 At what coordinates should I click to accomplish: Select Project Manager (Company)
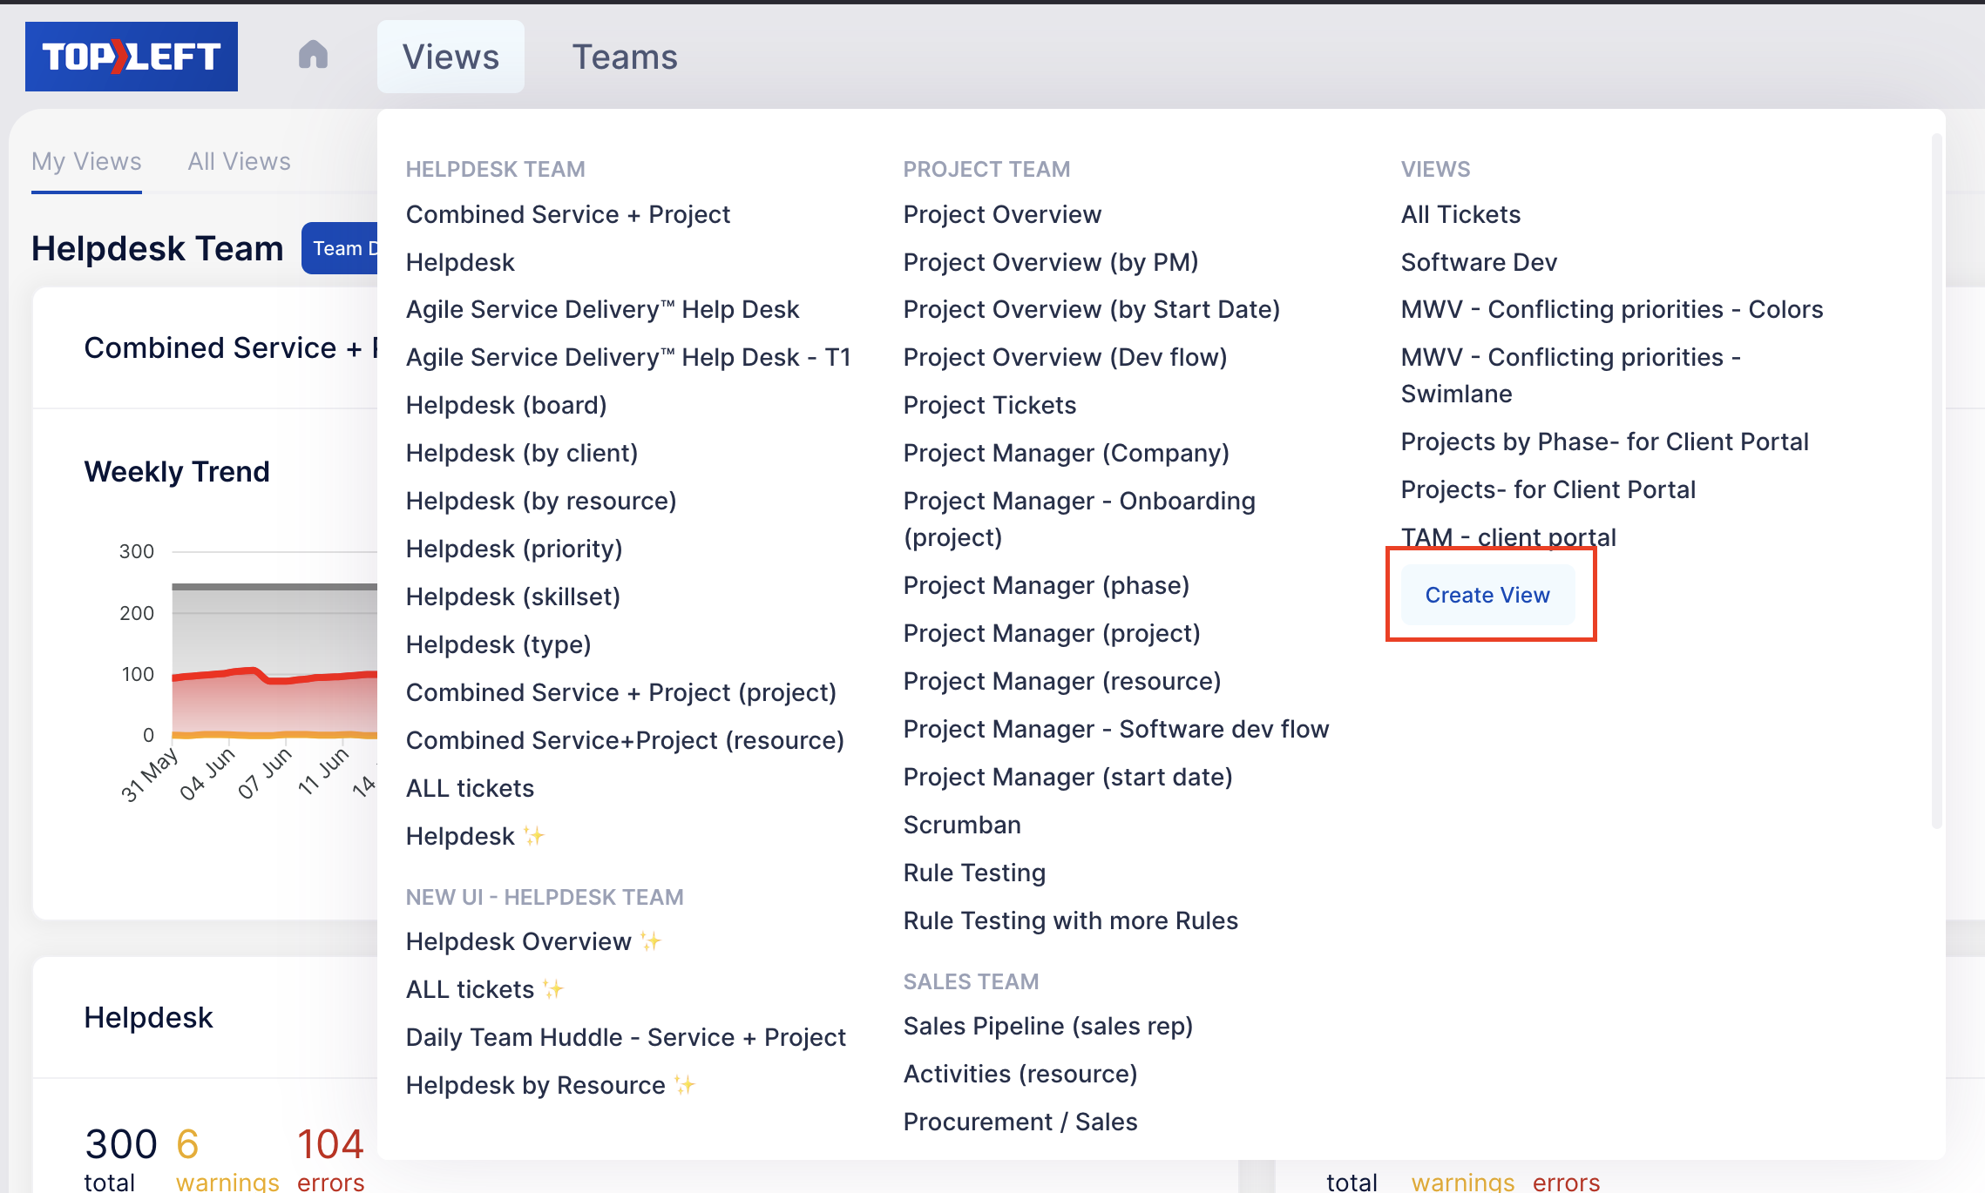point(1067,453)
